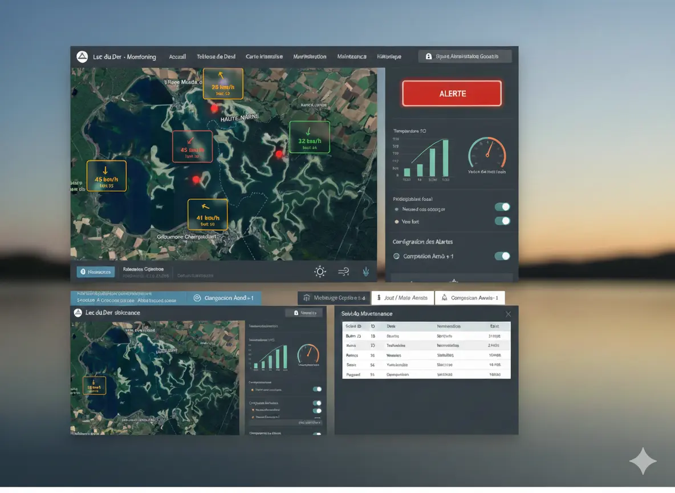Adjust the orange temperature gauge needle
The image size is (675, 493).
pos(488,151)
